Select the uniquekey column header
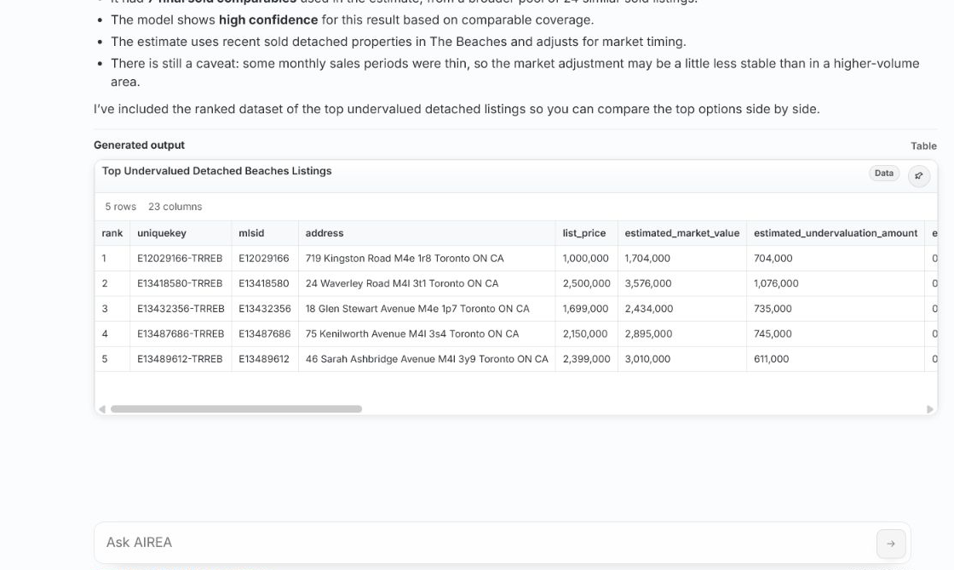 181,233
